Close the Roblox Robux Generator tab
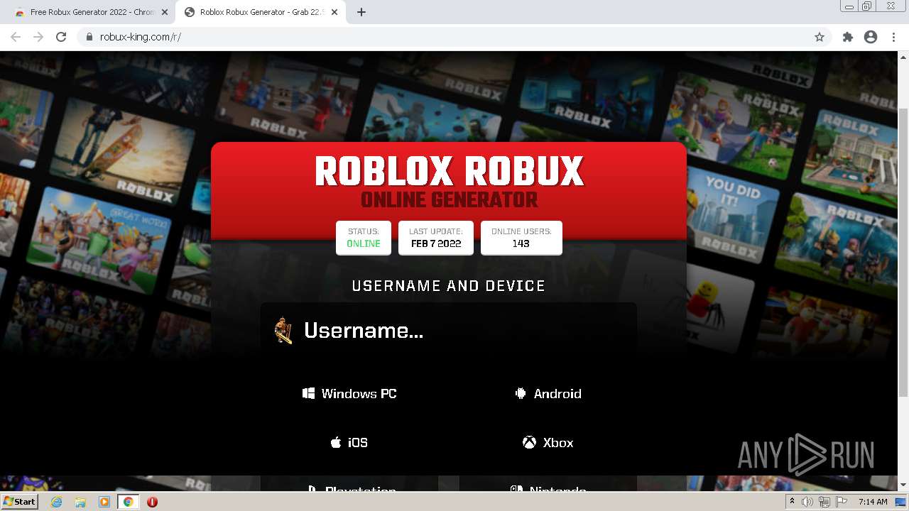 [334, 12]
